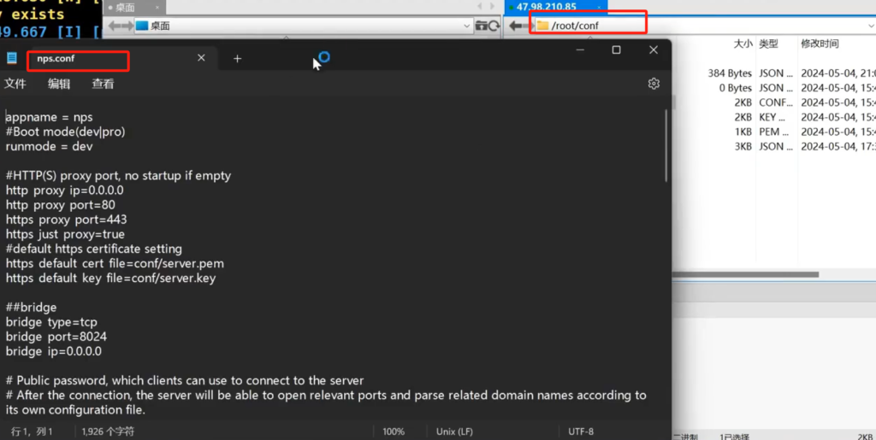Click the forward arrow in local 桌面 pane

[127, 26]
